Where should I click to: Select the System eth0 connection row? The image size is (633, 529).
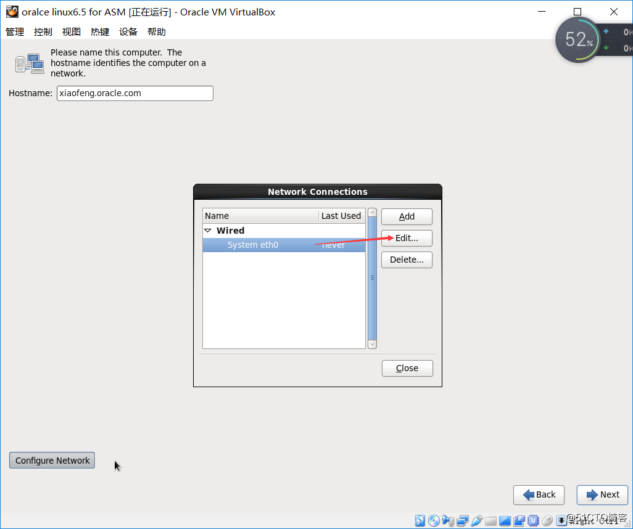284,245
